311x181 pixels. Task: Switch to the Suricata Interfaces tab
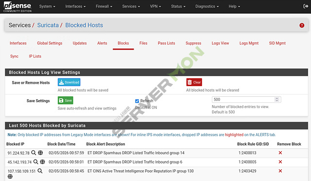click(18, 43)
